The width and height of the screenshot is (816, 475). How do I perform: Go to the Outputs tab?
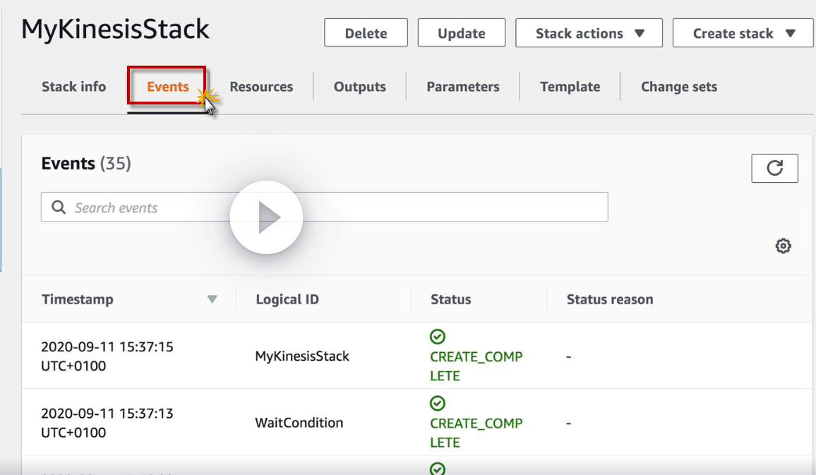tap(359, 87)
